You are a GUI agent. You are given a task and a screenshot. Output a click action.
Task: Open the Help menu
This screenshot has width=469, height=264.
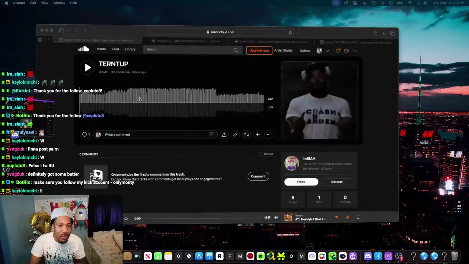[x=73, y=3]
